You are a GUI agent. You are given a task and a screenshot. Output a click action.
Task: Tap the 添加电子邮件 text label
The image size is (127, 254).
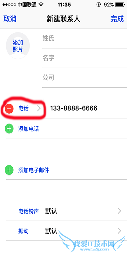pyautogui.click(x=34, y=170)
